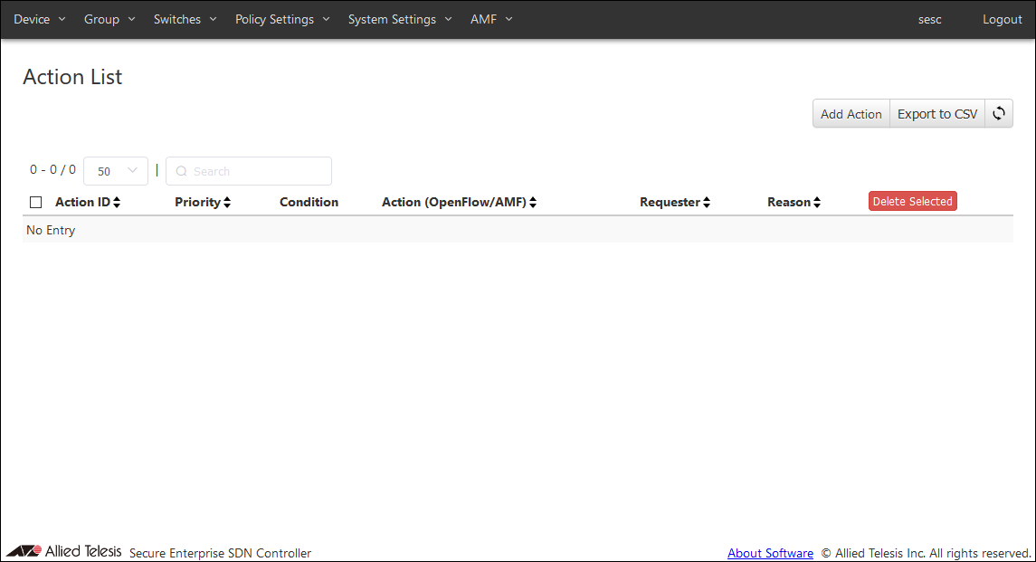Viewport: 1036px width, 562px height.
Task: Sort by Requester arrows icon
Action: point(707,203)
